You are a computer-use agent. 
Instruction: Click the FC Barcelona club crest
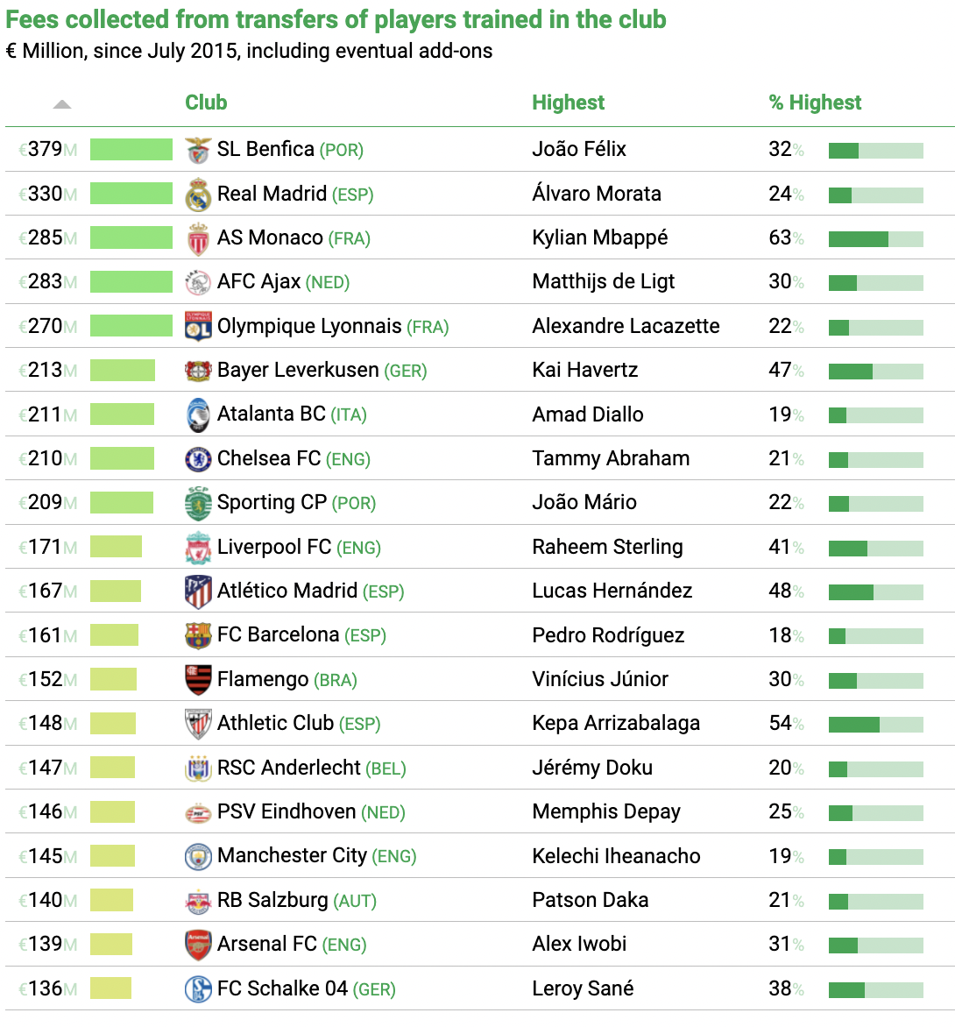pos(198,635)
